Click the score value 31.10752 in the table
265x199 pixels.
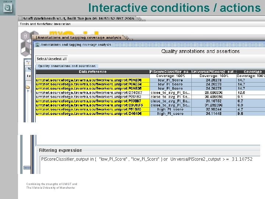coord(213,101)
